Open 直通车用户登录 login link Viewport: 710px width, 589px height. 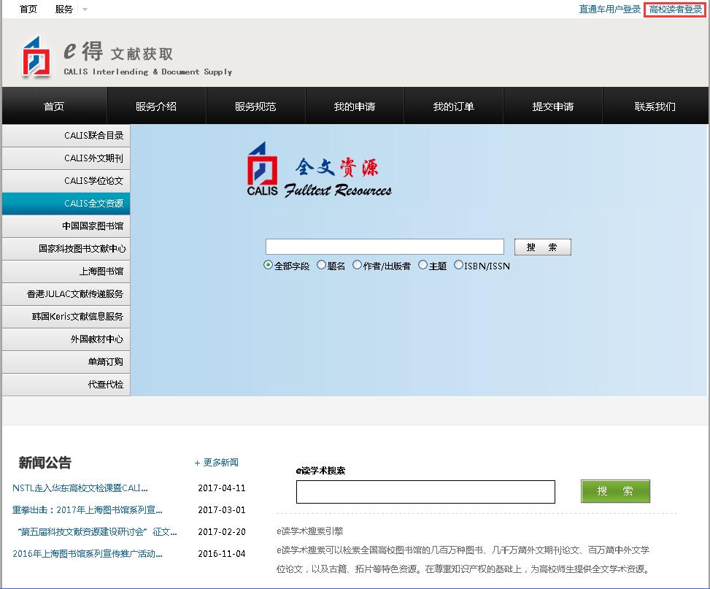tap(609, 9)
